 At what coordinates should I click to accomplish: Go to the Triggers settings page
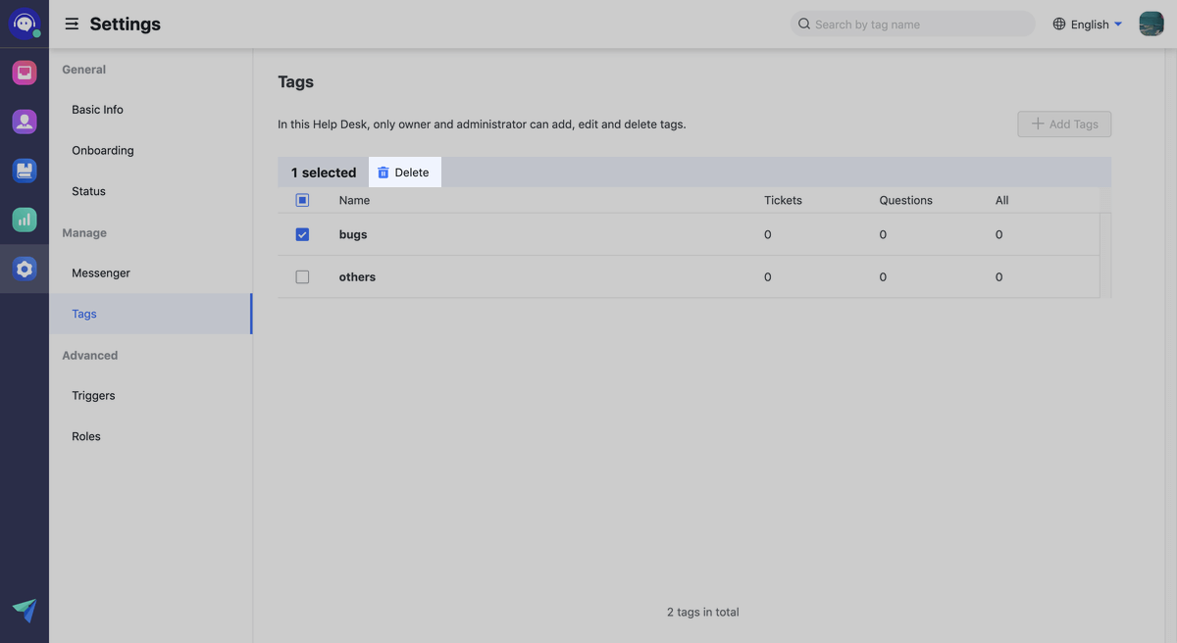click(x=93, y=396)
